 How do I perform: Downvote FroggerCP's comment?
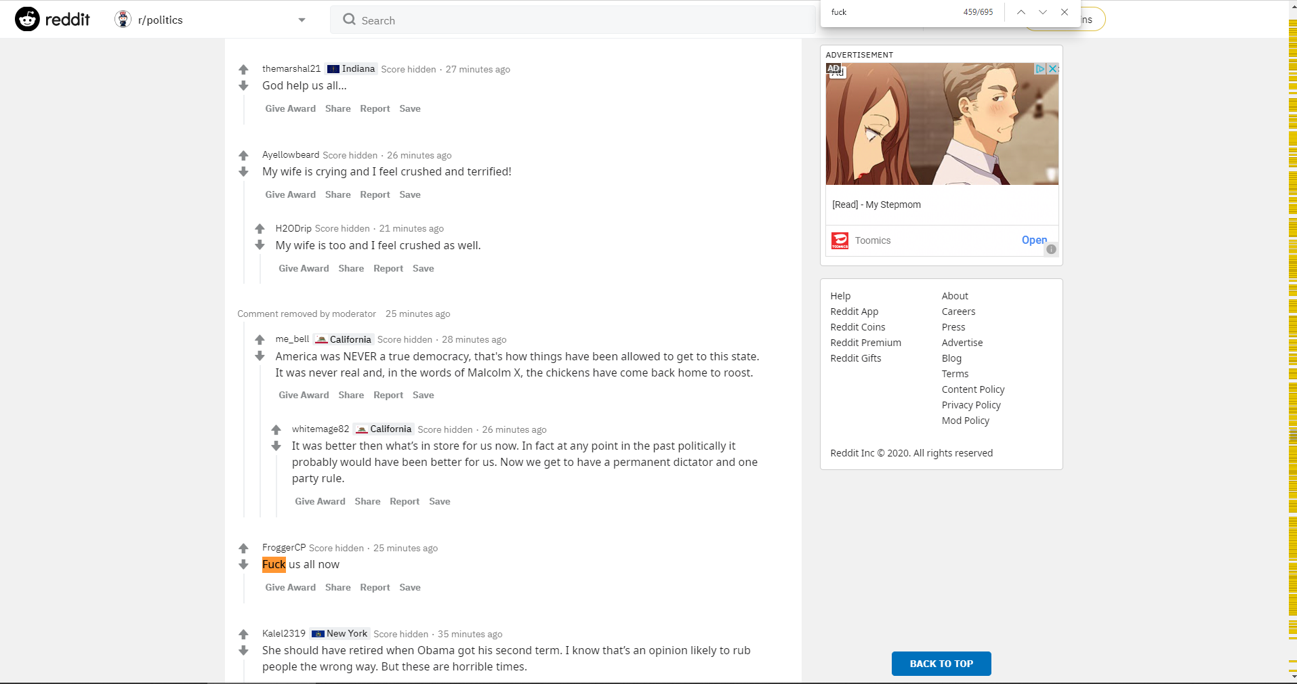pyautogui.click(x=243, y=565)
